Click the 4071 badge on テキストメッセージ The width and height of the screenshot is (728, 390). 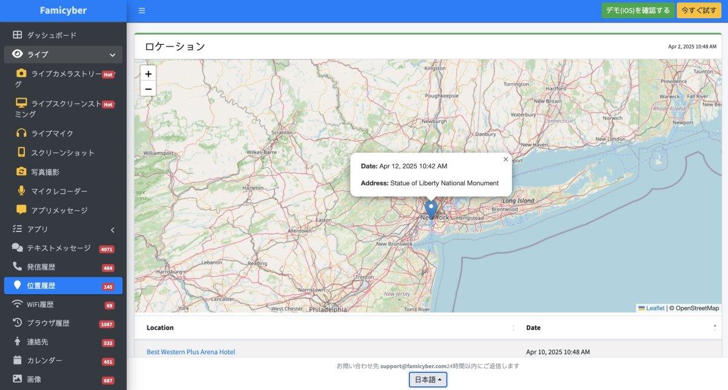click(x=107, y=250)
